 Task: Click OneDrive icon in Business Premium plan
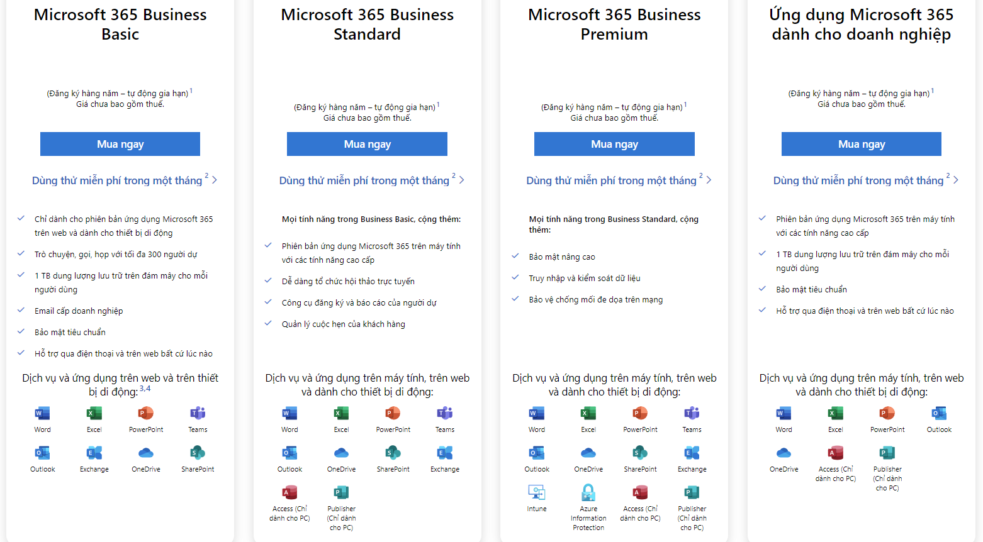coord(588,453)
